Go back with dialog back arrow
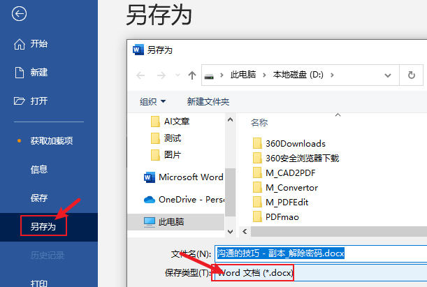Screen dimensions: 427x287 click(x=140, y=75)
